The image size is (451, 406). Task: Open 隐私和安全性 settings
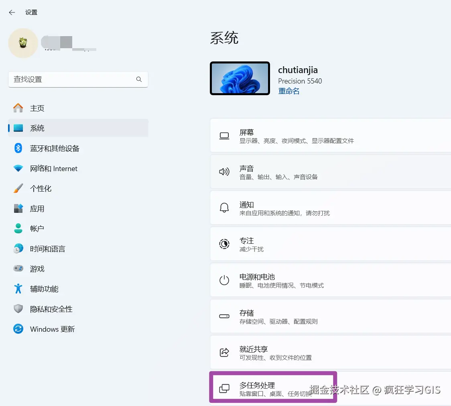pos(78,309)
